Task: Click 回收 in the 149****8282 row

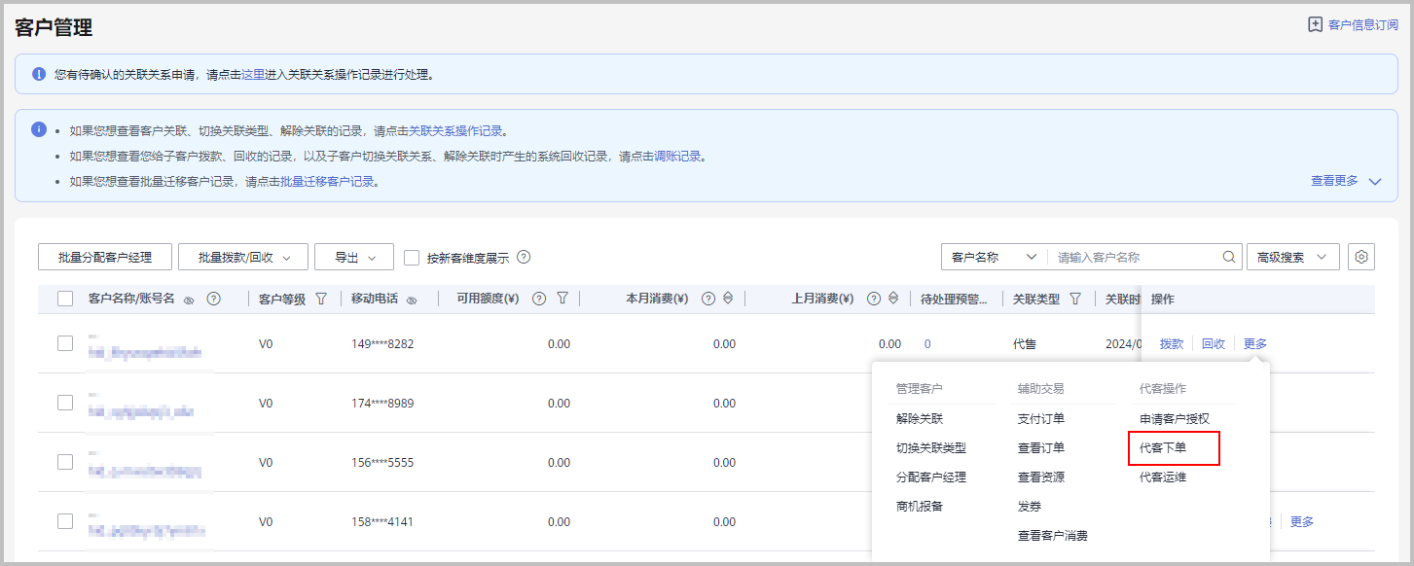Action: [1214, 343]
